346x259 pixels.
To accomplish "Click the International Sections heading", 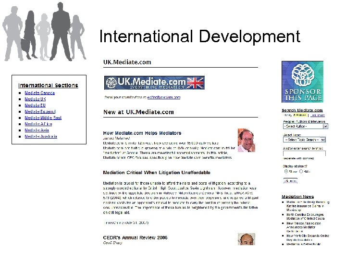I will click(x=48, y=85).
